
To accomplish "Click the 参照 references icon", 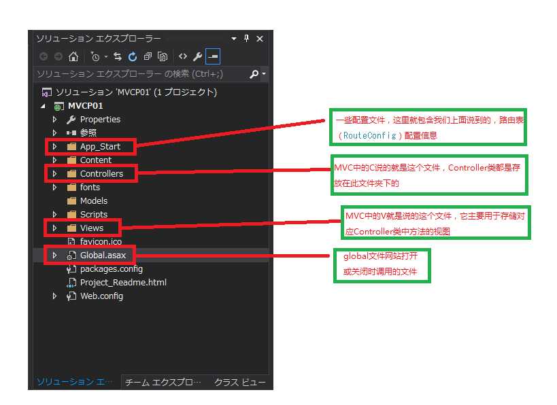I will (71, 133).
